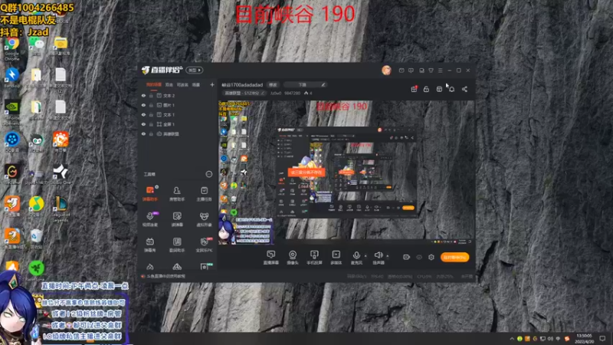
Task: Open the mail icon in title bar
Action: pyautogui.click(x=402, y=71)
